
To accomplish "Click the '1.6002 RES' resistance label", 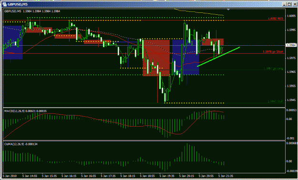I will (x=276, y=19).
